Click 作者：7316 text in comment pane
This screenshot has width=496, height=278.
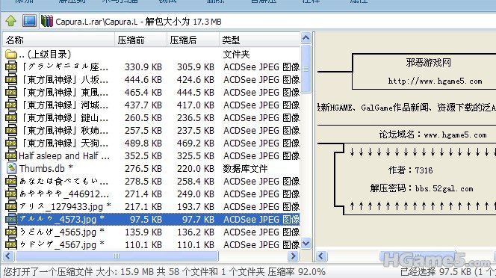click(x=410, y=170)
